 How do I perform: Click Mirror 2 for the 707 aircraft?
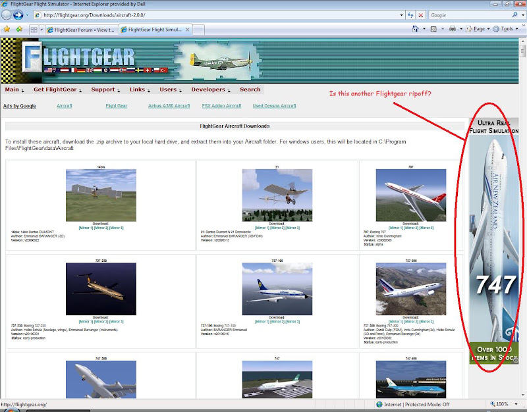tap(411, 228)
